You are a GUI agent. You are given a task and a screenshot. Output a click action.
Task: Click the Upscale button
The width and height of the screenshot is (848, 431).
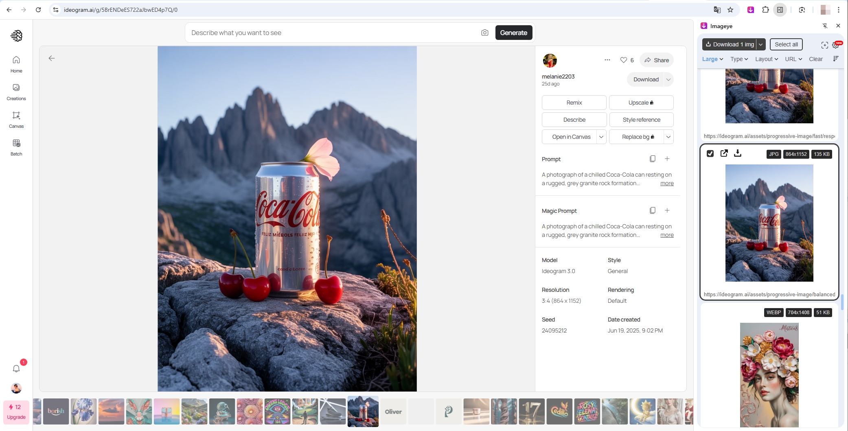pyautogui.click(x=641, y=103)
